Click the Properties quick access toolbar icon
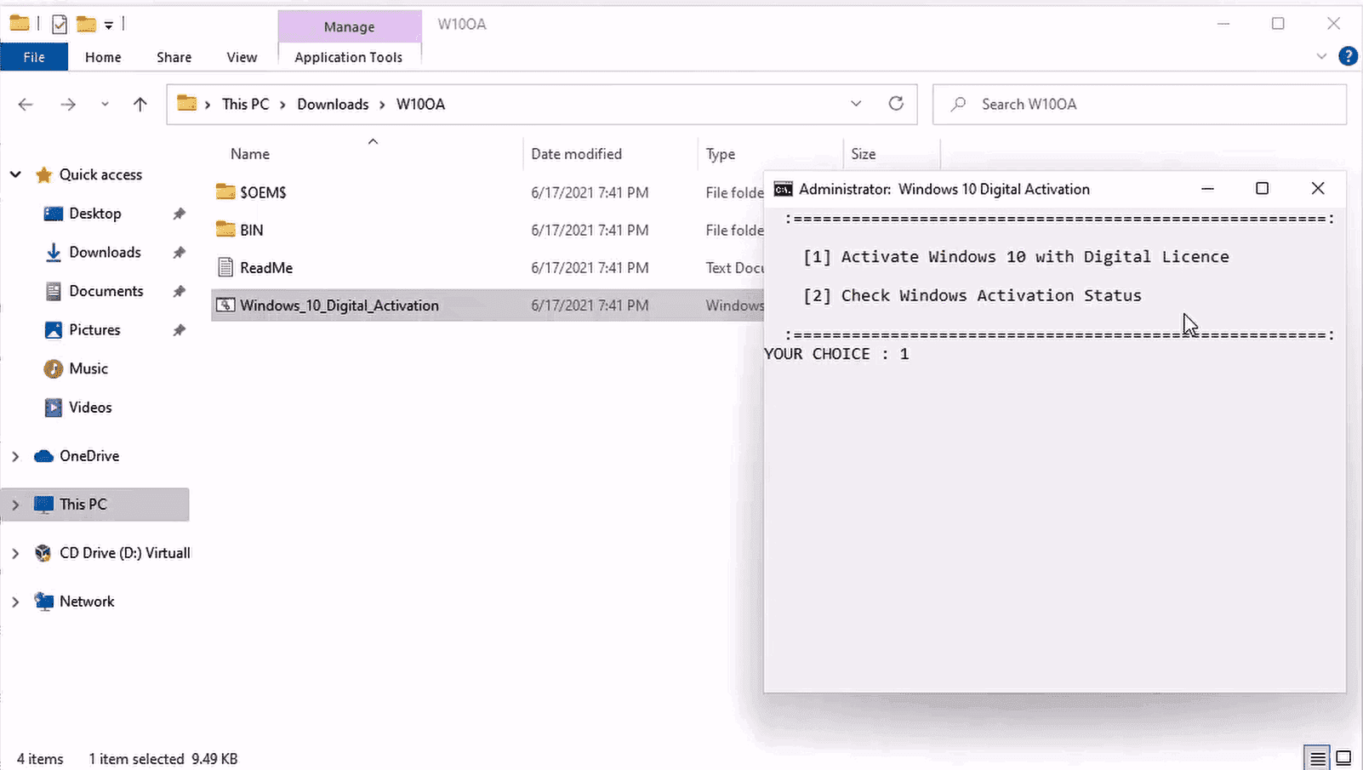1363x770 pixels. 60,25
